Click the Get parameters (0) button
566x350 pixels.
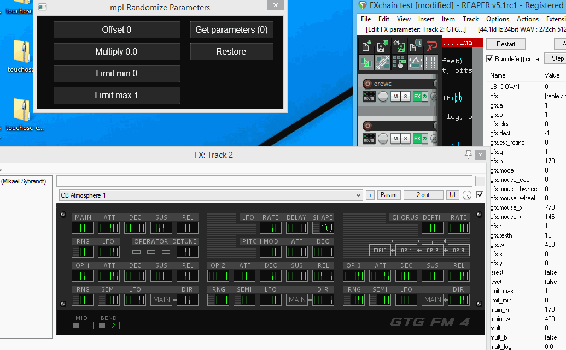[x=231, y=29]
